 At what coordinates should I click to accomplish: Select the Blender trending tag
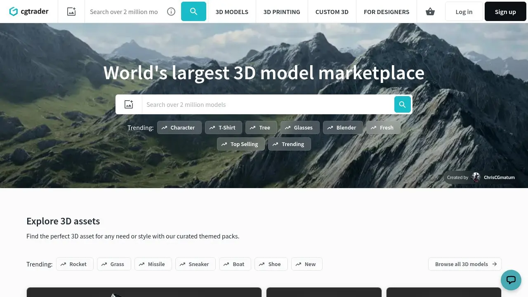pos(343,127)
